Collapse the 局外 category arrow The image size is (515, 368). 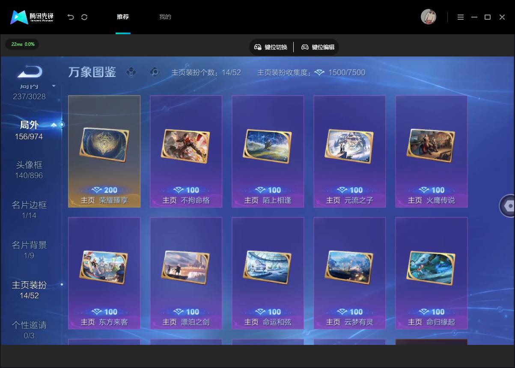coord(54,125)
